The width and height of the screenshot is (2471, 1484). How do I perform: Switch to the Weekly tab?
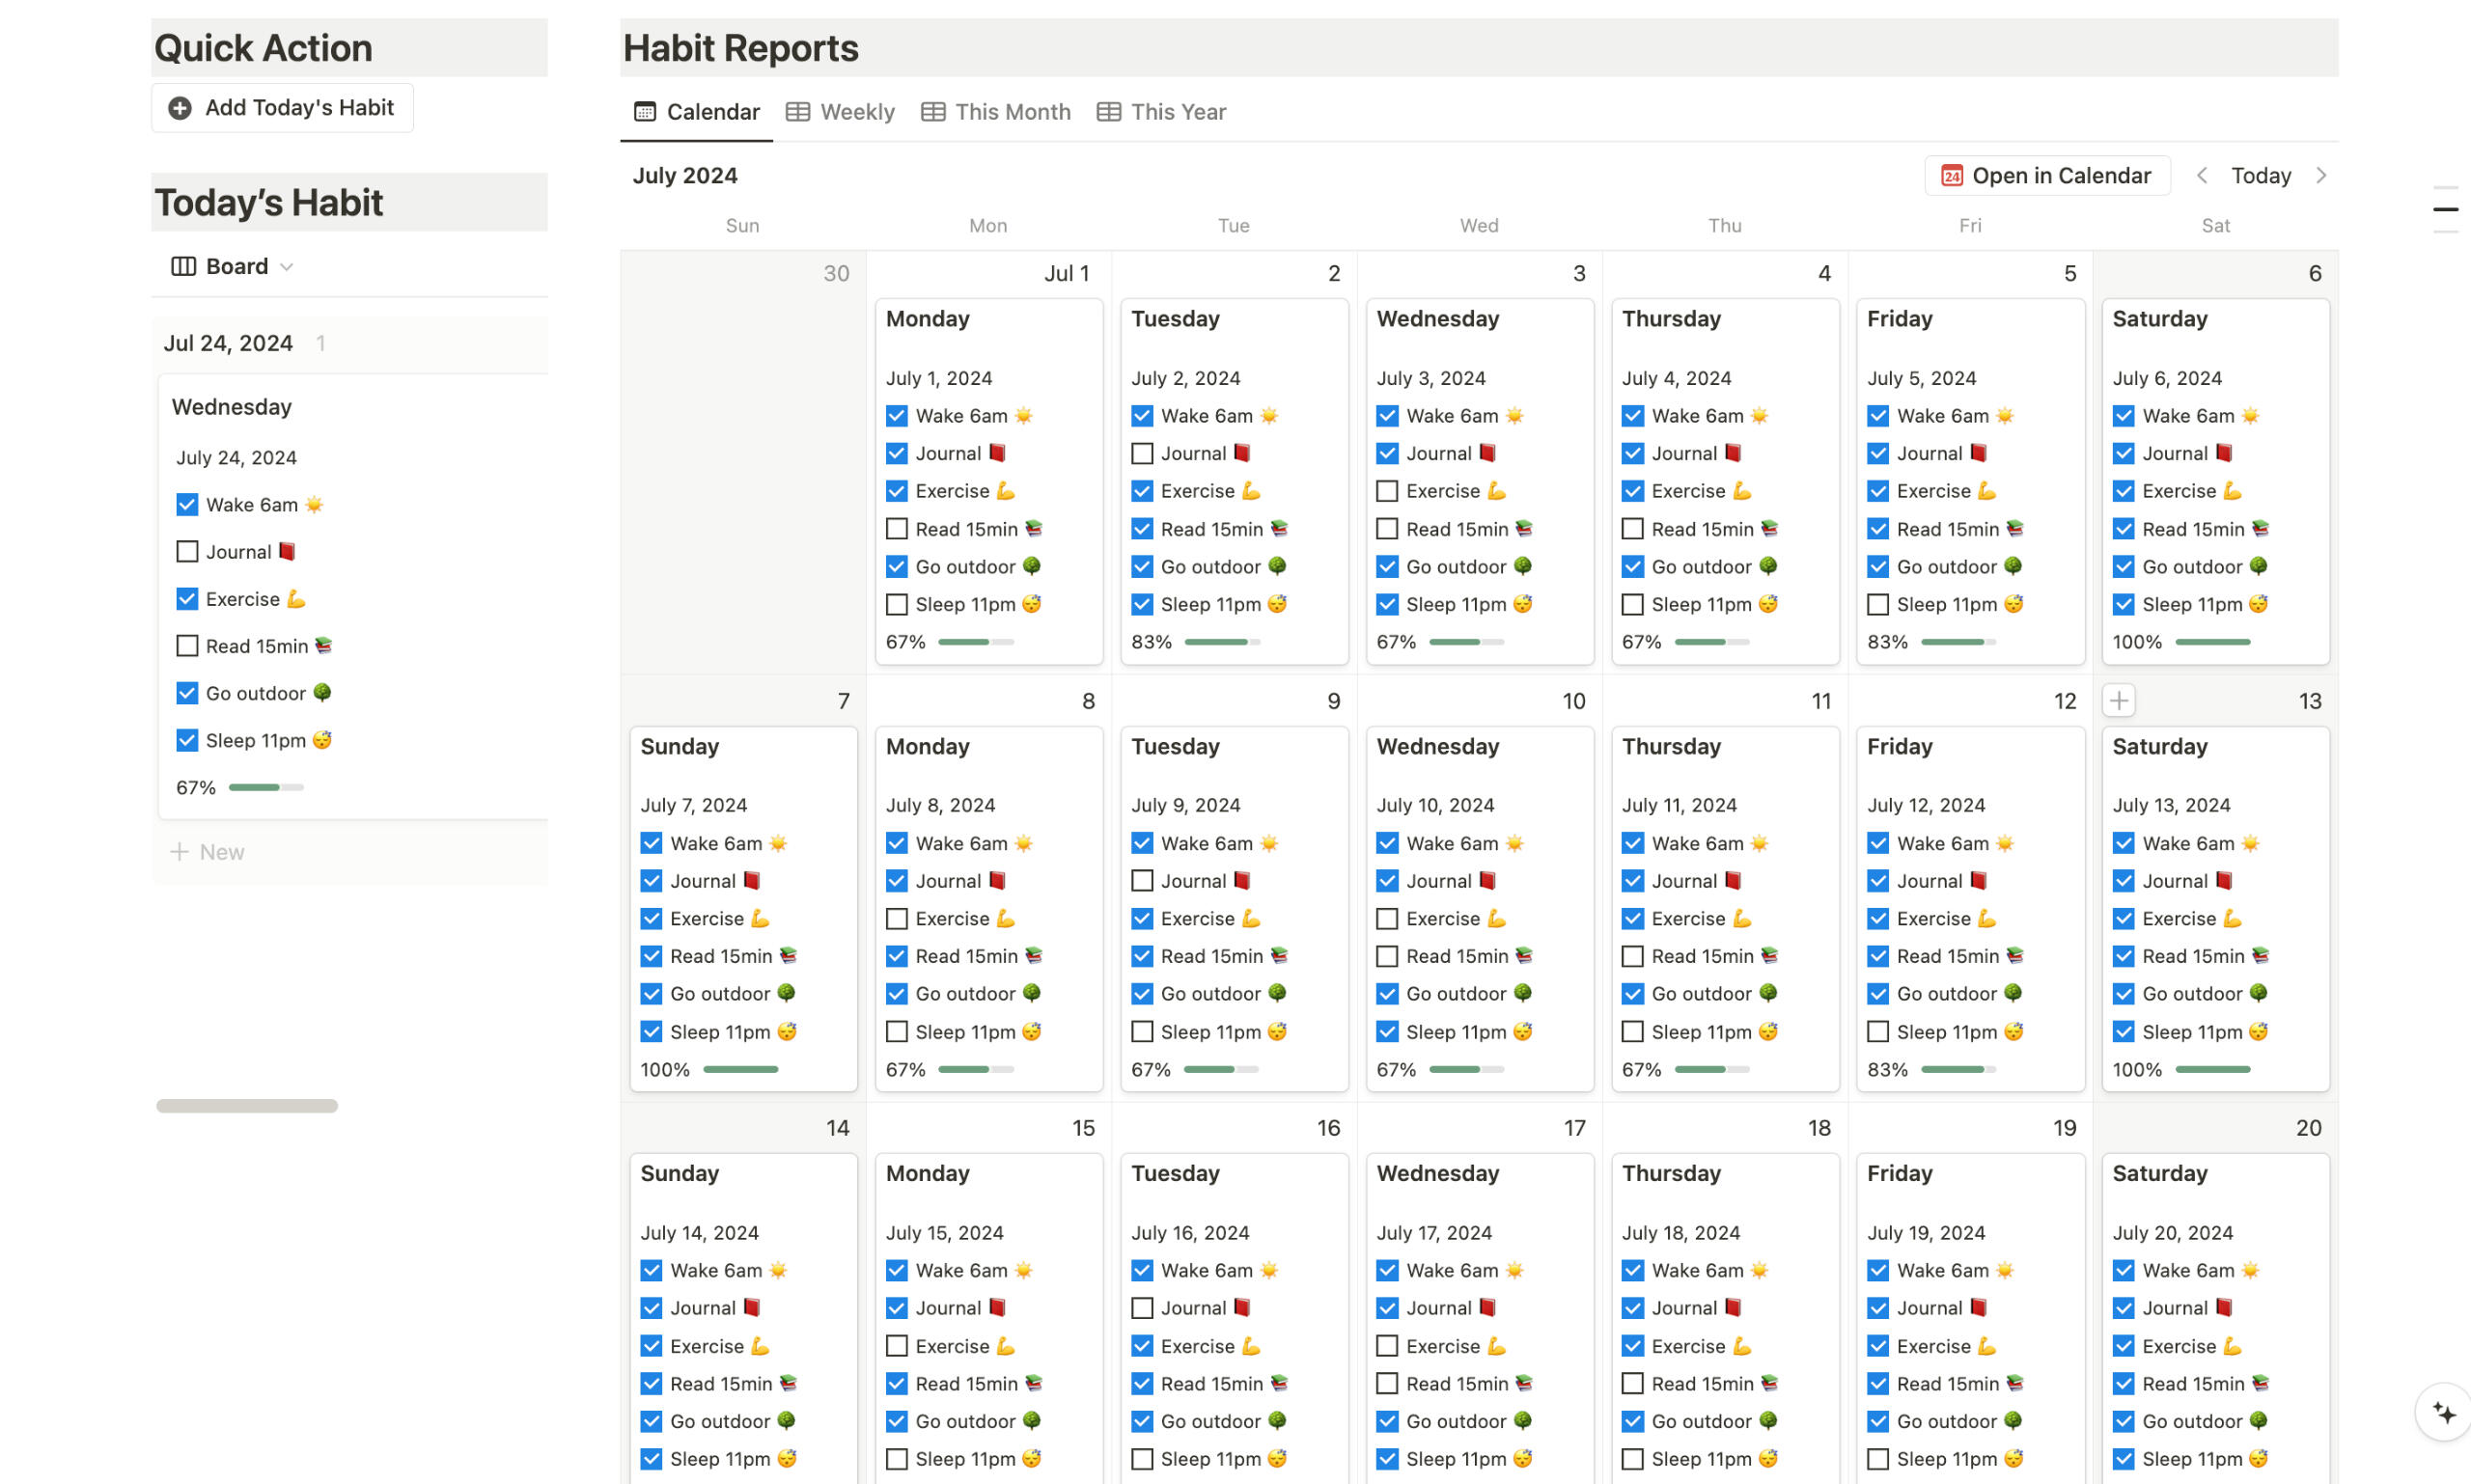(x=841, y=112)
